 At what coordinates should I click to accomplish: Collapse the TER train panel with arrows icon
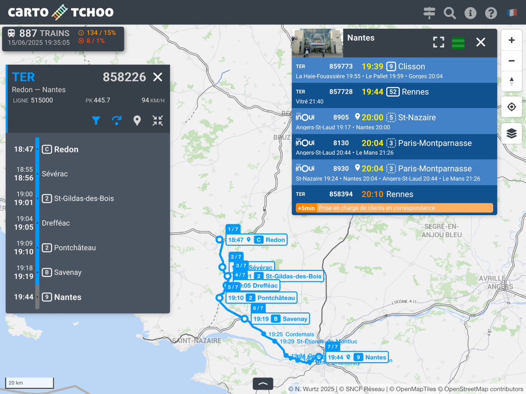pyautogui.click(x=157, y=121)
